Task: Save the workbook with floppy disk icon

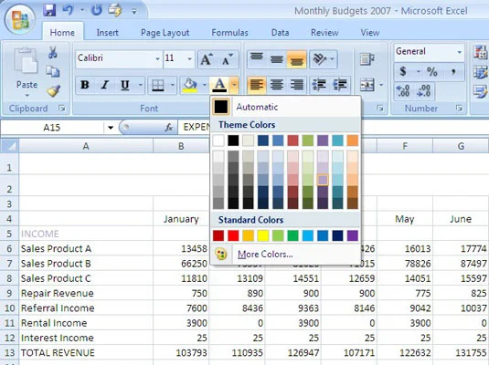Action: pos(49,11)
